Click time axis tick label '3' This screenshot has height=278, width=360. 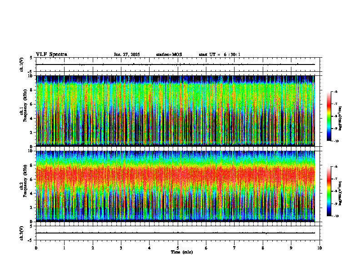[x=121, y=248]
